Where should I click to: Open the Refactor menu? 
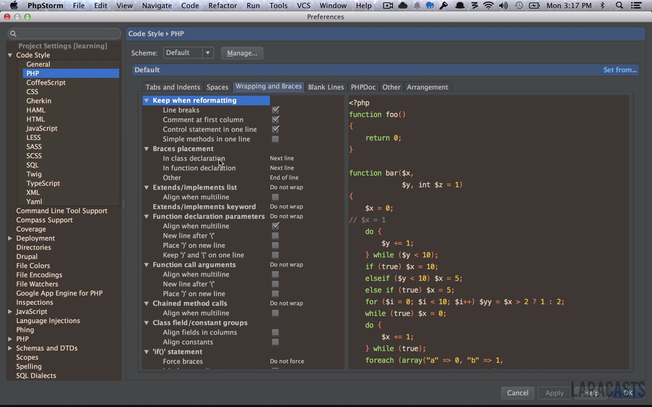222,6
